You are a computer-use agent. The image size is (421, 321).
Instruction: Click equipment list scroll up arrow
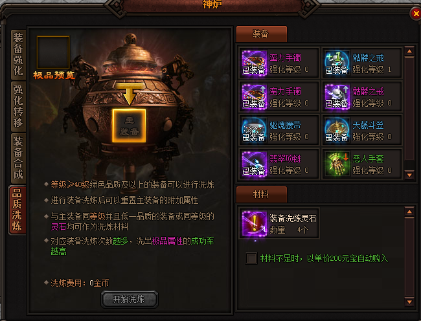coord(409,51)
